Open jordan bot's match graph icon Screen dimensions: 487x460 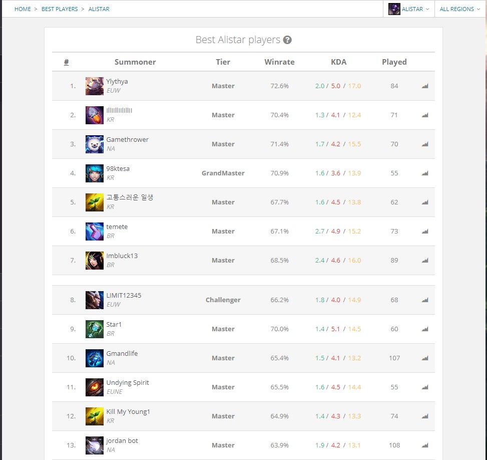pyautogui.click(x=424, y=445)
